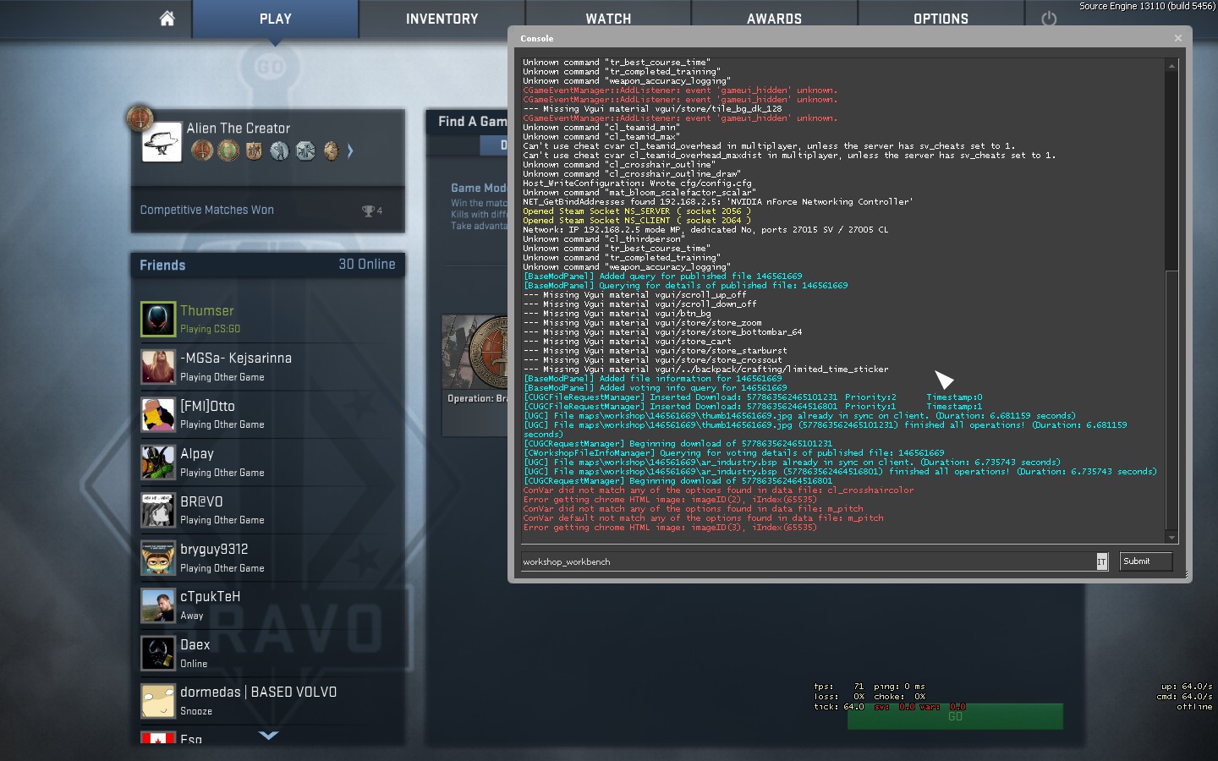Open the OPTIONS tab
1218x761 pixels.
point(941,19)
